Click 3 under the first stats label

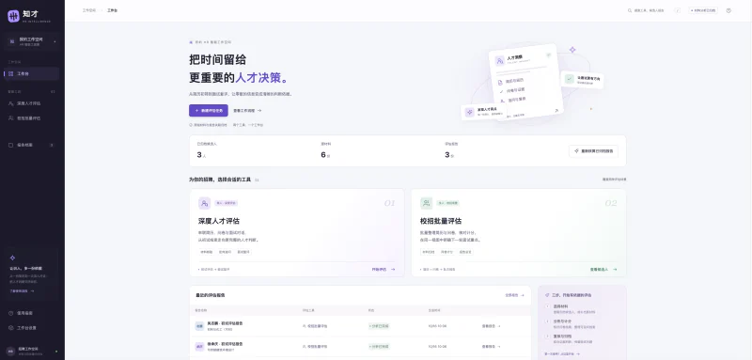click(x=199, y=155)
